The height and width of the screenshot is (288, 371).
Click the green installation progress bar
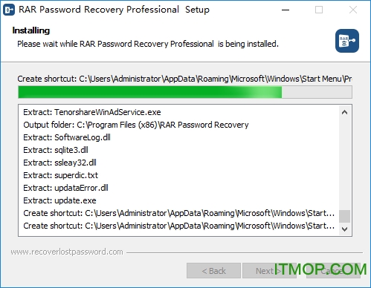[x=185, y=92]
